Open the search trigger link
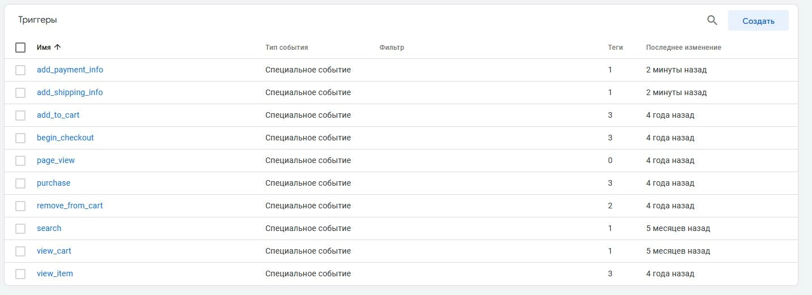This screenshot has width=812, height=295. coord(49,228)
